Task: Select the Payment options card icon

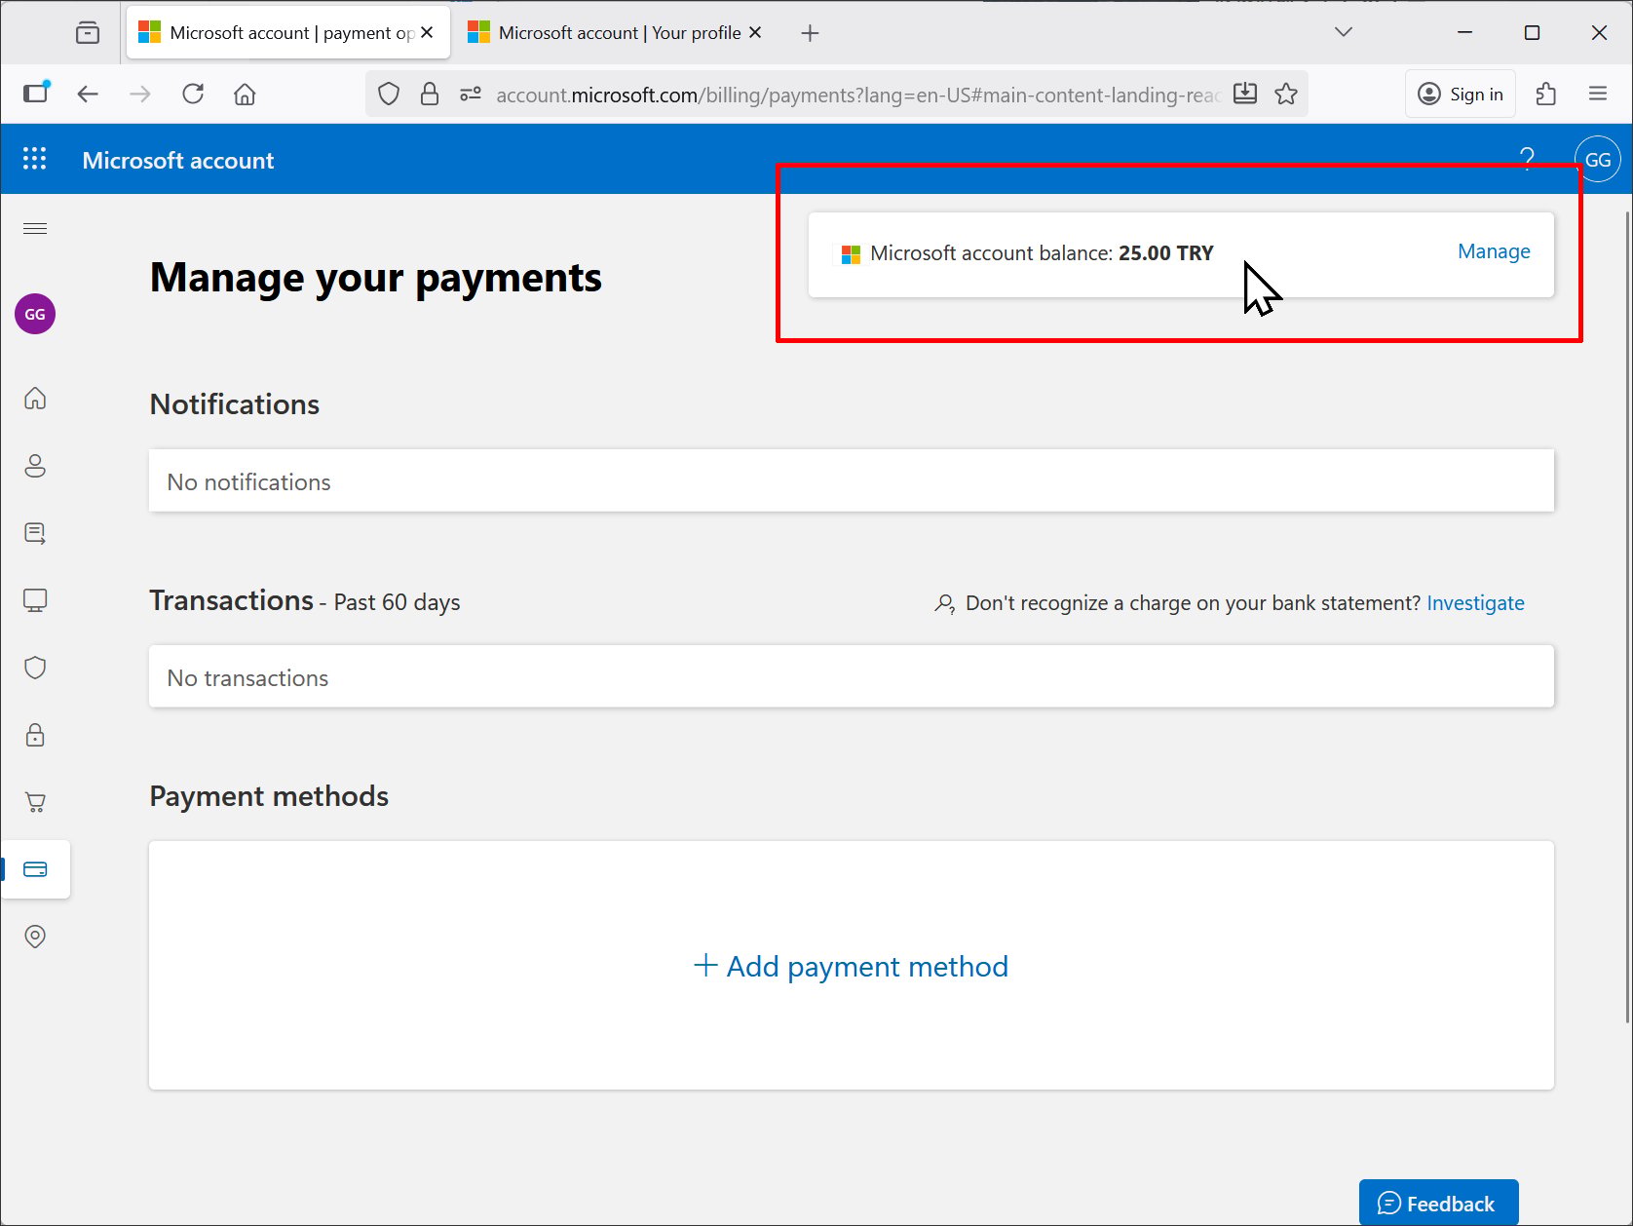Action: (35, 869)
